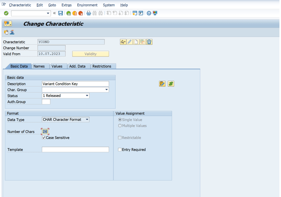Switch to the Add. Data tab
The image size is (281, 197).
77,66
